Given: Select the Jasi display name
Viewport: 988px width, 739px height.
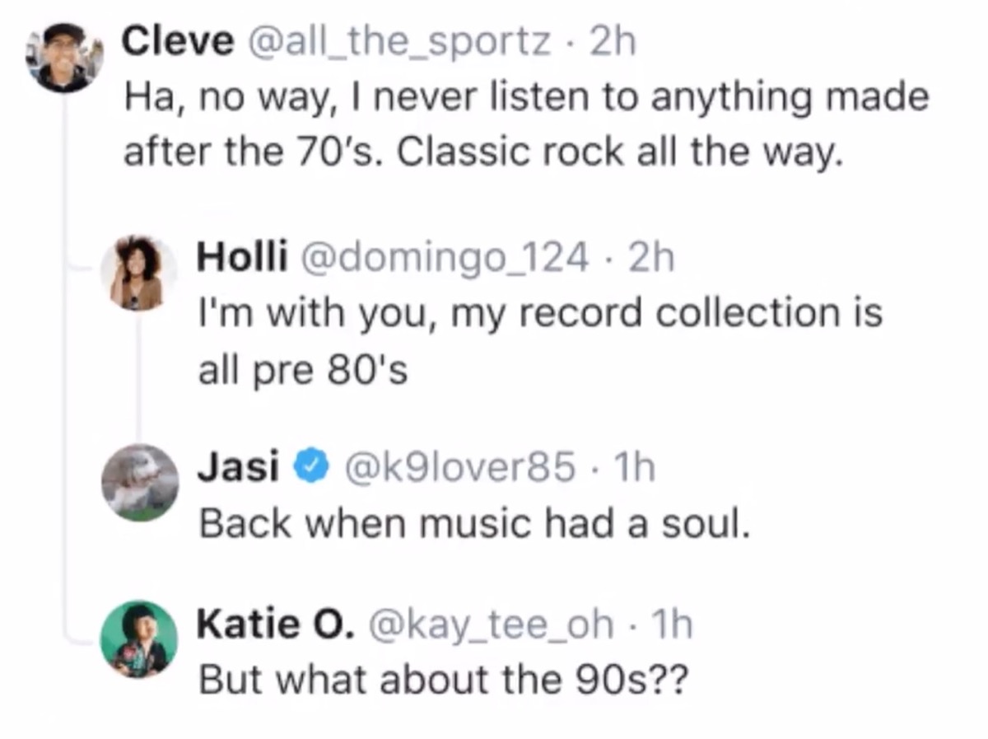Looking at the screenshot, I should [239, 467].
